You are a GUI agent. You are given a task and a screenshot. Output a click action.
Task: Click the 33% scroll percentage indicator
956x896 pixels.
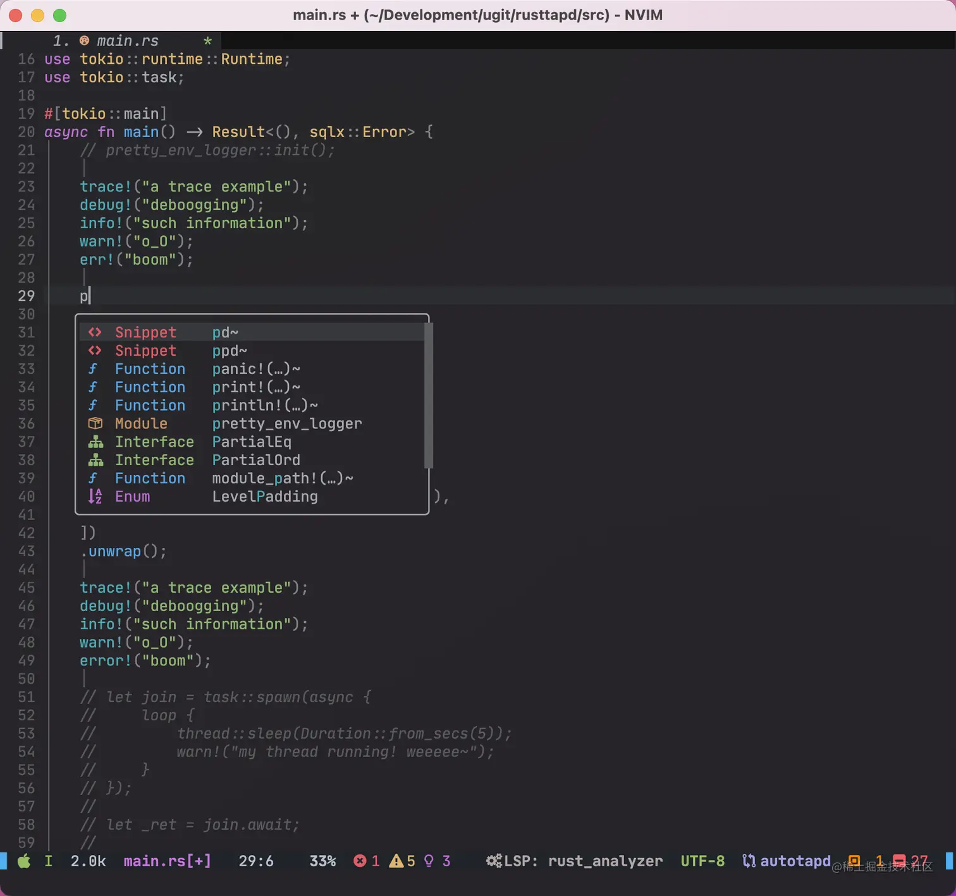tap(322, 861)
